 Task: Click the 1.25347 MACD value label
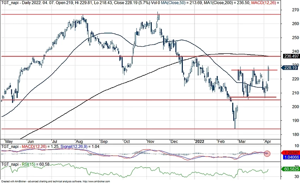tap(291, 153)
